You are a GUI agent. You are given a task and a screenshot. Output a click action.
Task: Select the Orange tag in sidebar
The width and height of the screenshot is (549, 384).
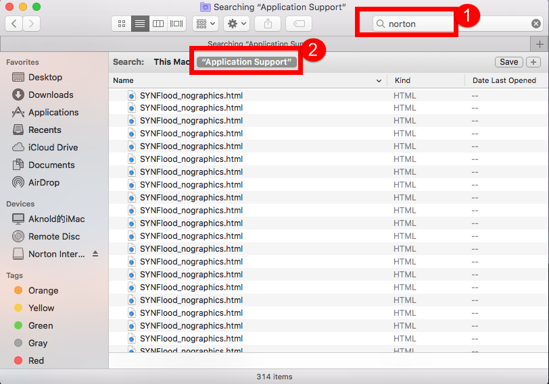click(43, 291)
